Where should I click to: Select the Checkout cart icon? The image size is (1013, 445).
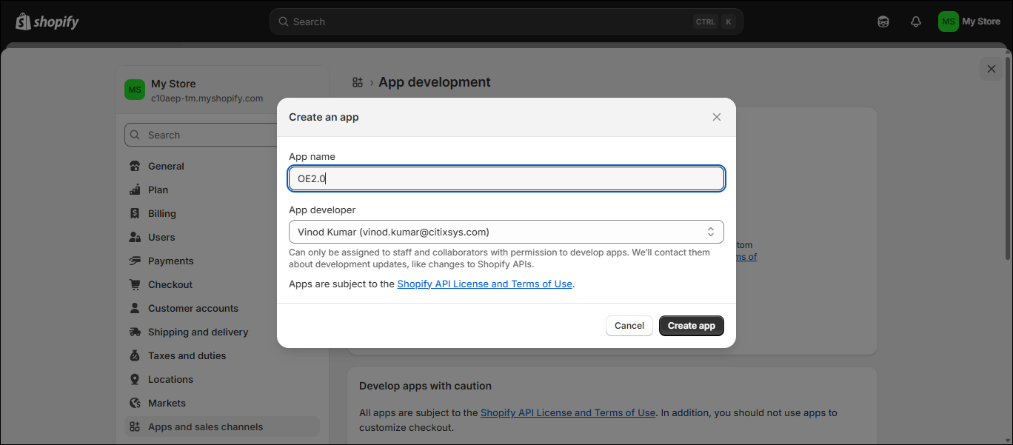(135, 285)
